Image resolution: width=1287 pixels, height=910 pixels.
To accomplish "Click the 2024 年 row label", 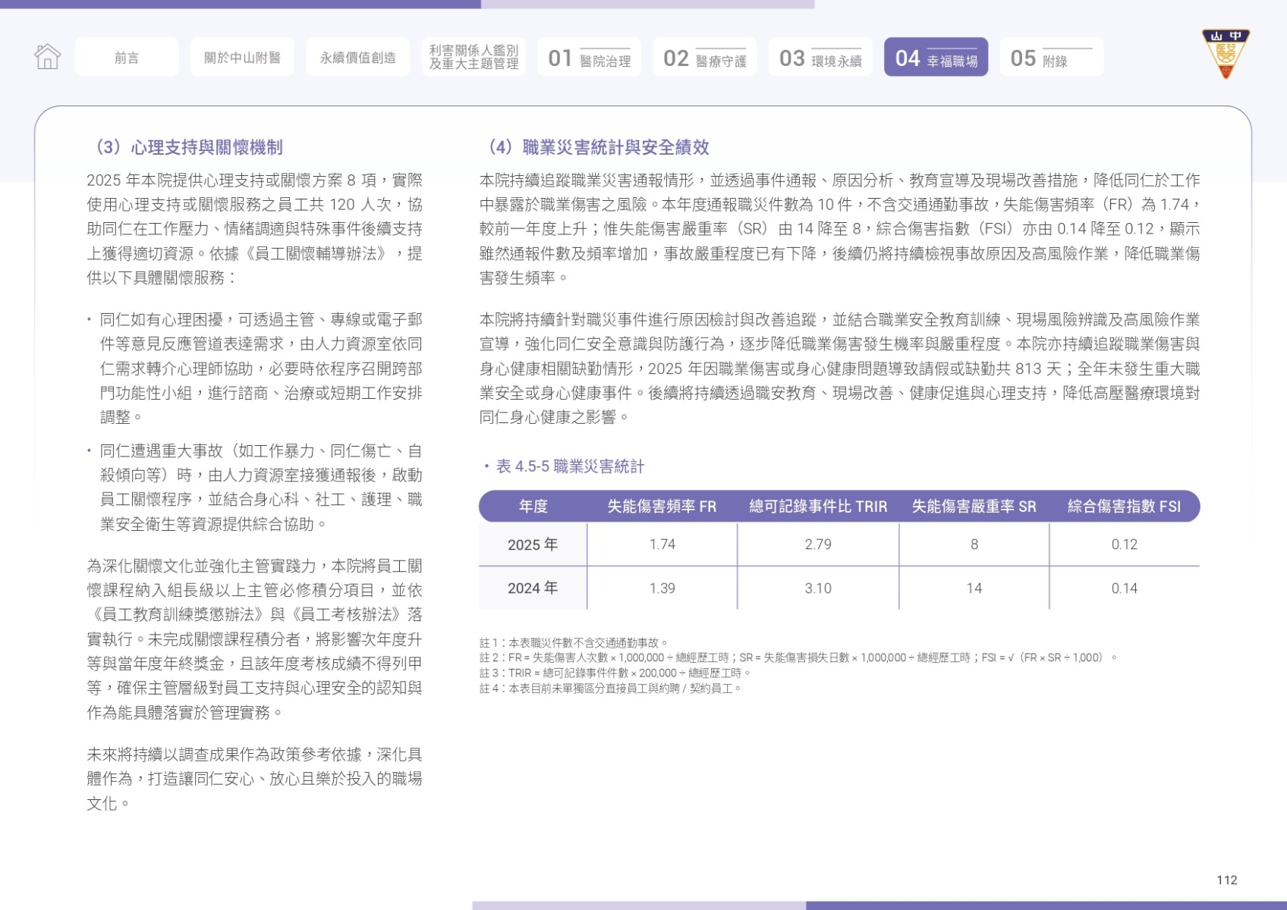I will point(533,588).
